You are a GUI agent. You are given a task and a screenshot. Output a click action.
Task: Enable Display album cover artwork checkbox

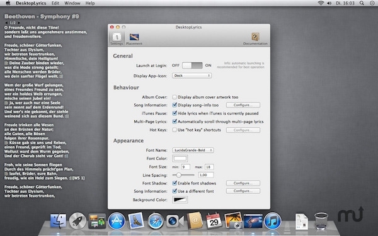pos(175,97)
